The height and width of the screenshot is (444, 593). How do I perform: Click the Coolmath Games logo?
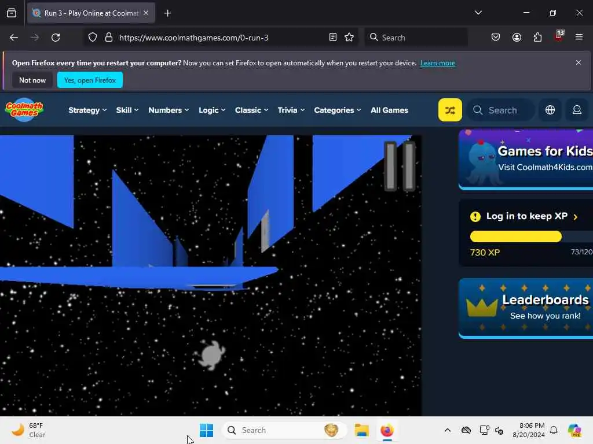coord(24,110)
